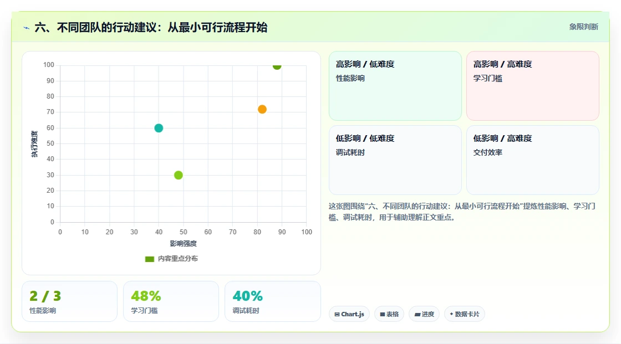Toggle the 内容重点分布 legend color box

click(x=149, y=259)
